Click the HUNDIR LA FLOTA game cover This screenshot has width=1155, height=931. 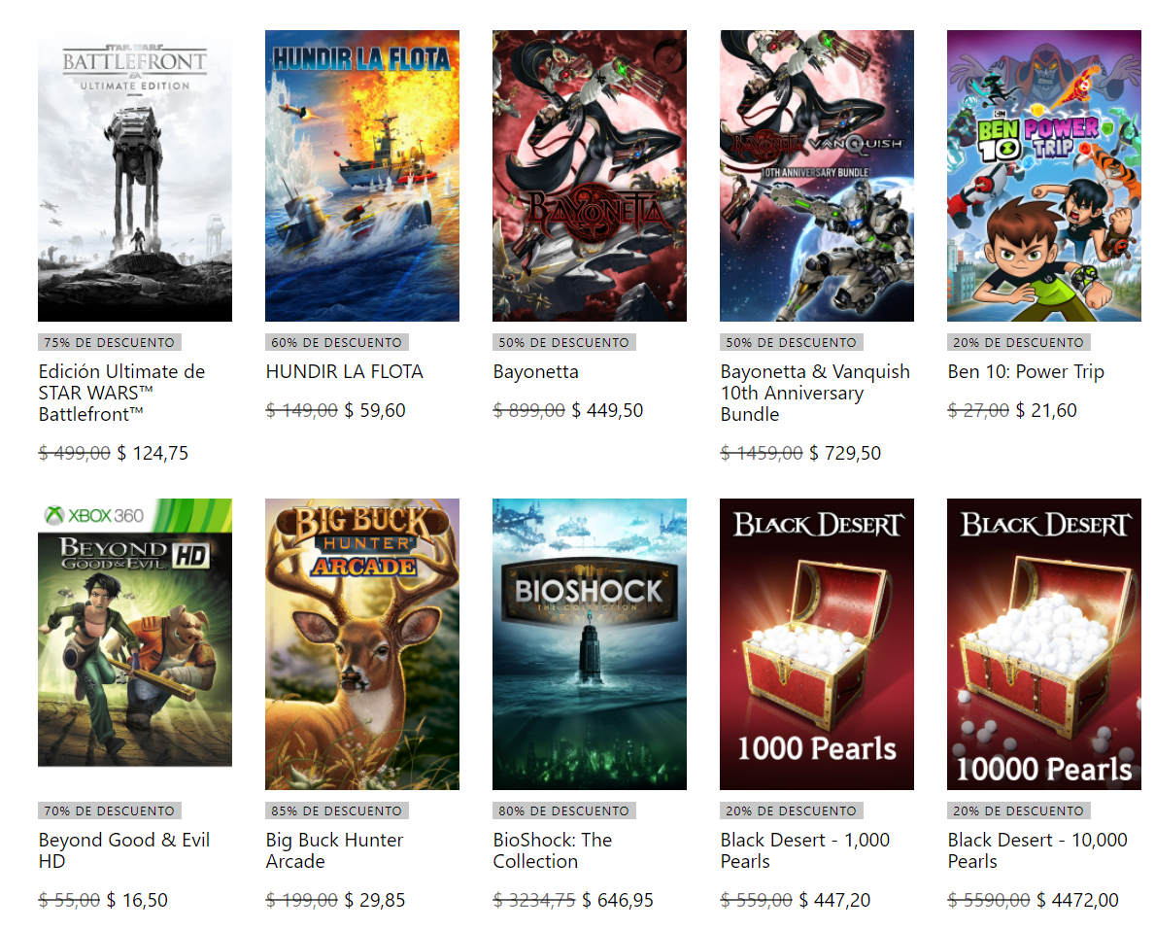point(362,176)
